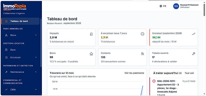Open the FR language selector
The image size is (206, 96).
(163, 6)
